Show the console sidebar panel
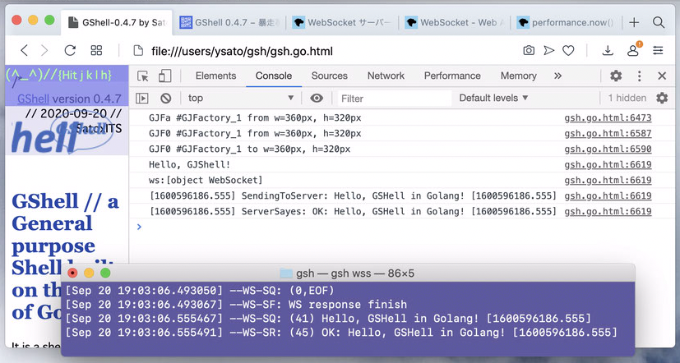Viewport: 680px width, 363px height. tap(142, 99)
